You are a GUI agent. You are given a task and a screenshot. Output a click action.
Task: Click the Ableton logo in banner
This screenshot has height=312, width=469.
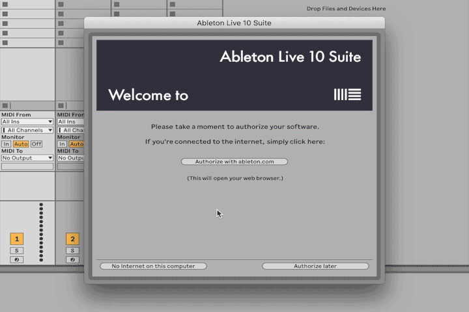(348, 94)
